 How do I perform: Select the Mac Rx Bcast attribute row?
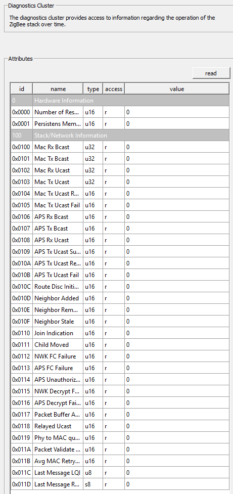click(x=120, y=147)
